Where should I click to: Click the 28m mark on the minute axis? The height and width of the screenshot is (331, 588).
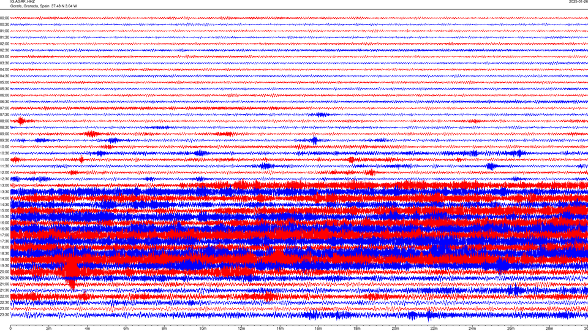549,329
